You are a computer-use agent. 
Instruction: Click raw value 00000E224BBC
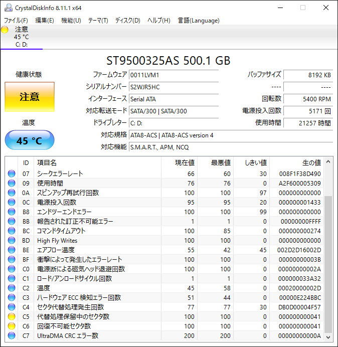pyautogui.click(x=300, y=297)
